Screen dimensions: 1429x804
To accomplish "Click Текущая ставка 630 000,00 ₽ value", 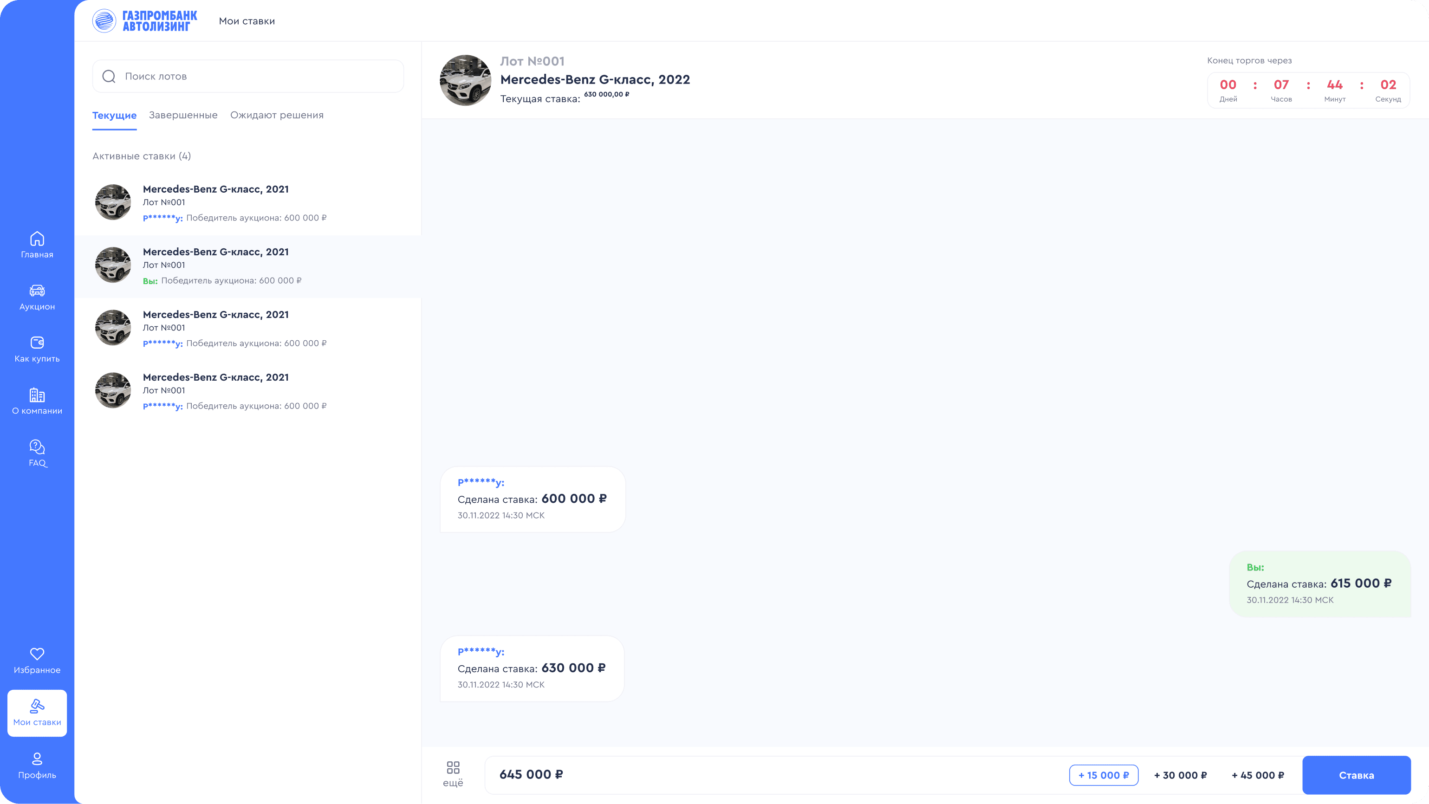I will [606, 94].
